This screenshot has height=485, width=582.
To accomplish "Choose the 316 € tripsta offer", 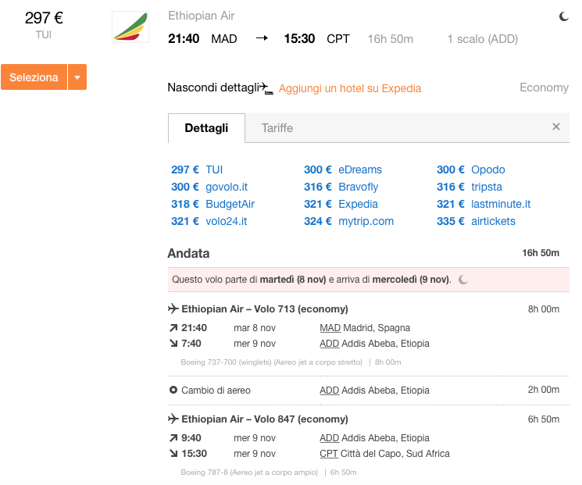I will [x=470, y=187].
